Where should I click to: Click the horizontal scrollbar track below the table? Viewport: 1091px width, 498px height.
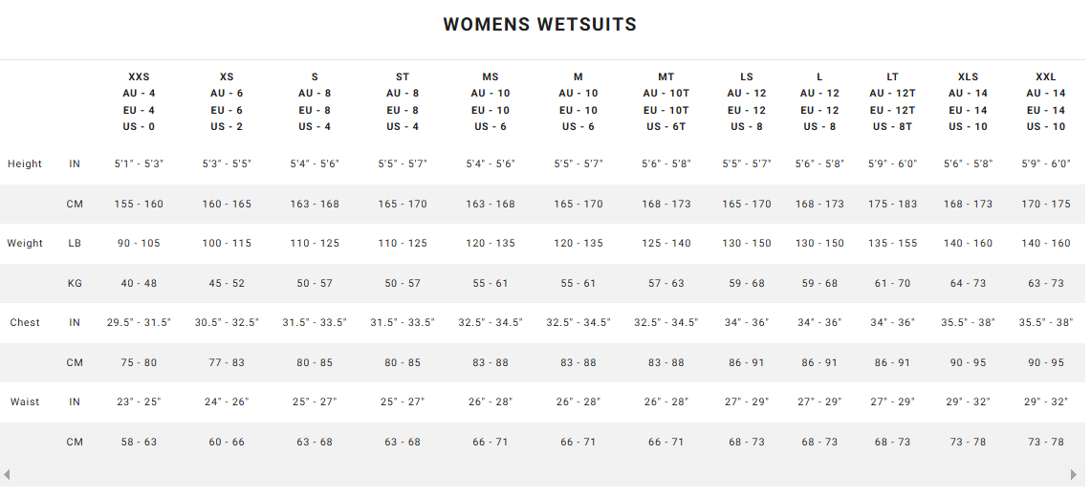[x=540, y=474]
